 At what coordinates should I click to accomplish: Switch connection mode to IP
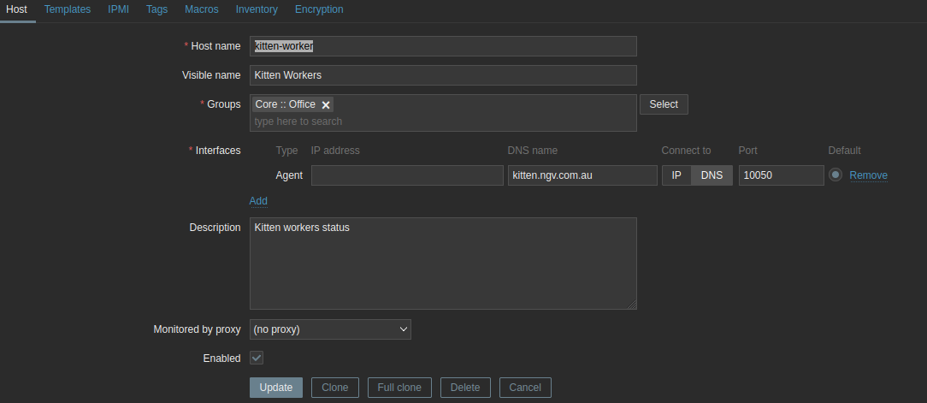click(676, 175)
